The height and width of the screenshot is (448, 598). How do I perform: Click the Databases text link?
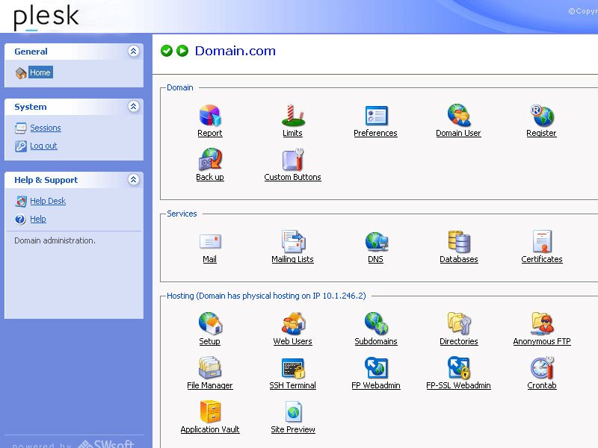pos(459,259)
